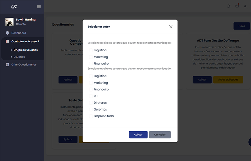Click the app logo in header

14,7
